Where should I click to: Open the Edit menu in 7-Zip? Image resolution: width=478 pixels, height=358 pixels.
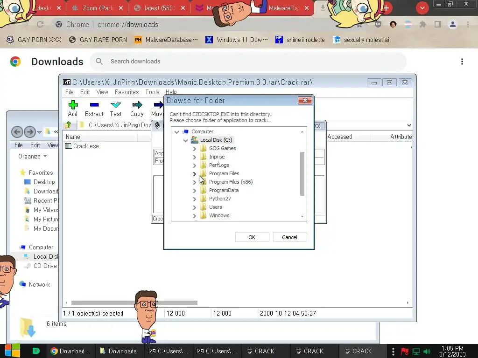pos(85,92)
